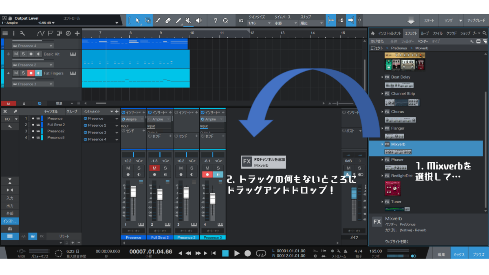This screenshot has height=275, width=489.
Task: Toggle autoscroll arrow button
Action: coord(350,20)
